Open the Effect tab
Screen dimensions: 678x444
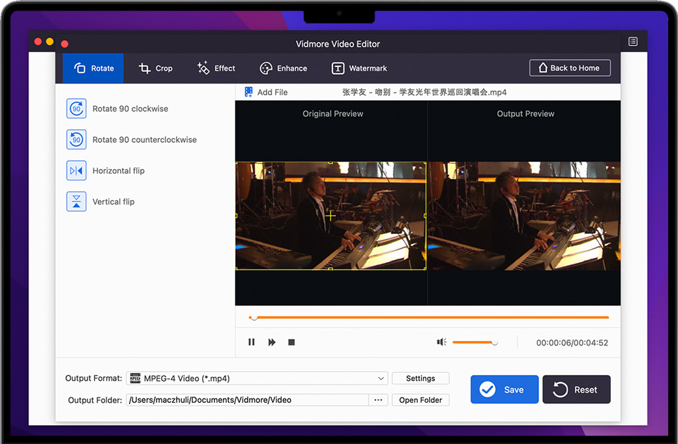[x=216, y=68]
